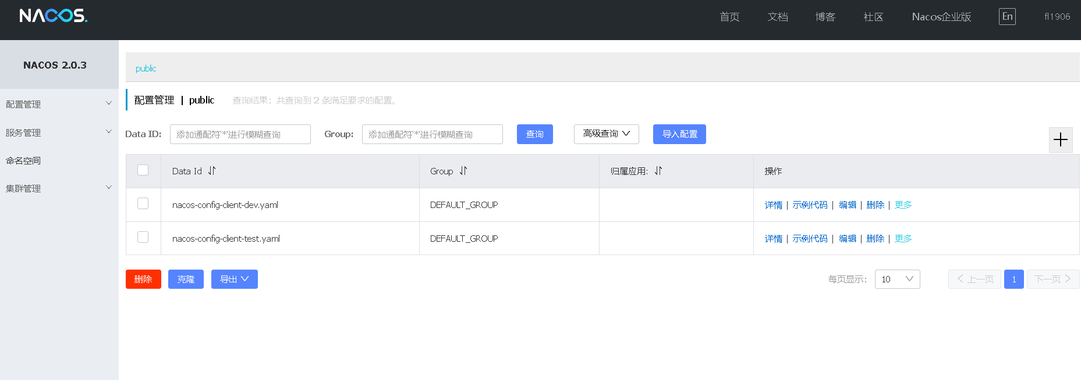Click the 克隆 button

point(186,279)
